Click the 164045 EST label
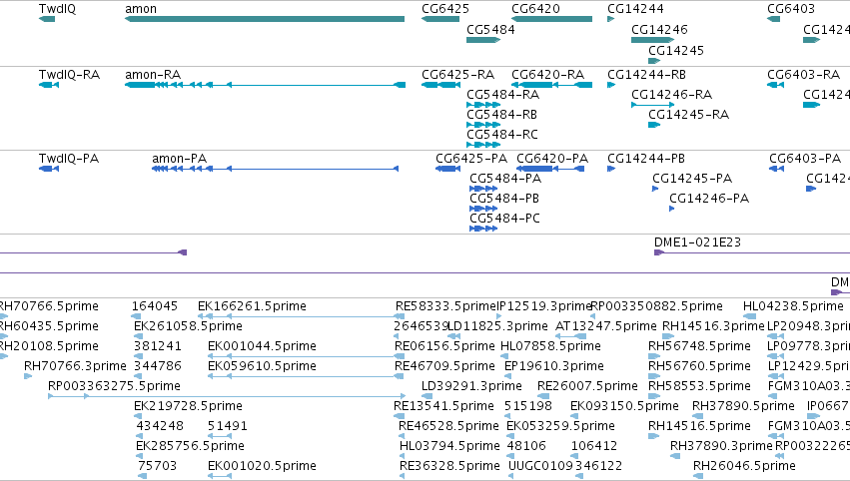The image size is (850, 481). click(x=155, y=306)
